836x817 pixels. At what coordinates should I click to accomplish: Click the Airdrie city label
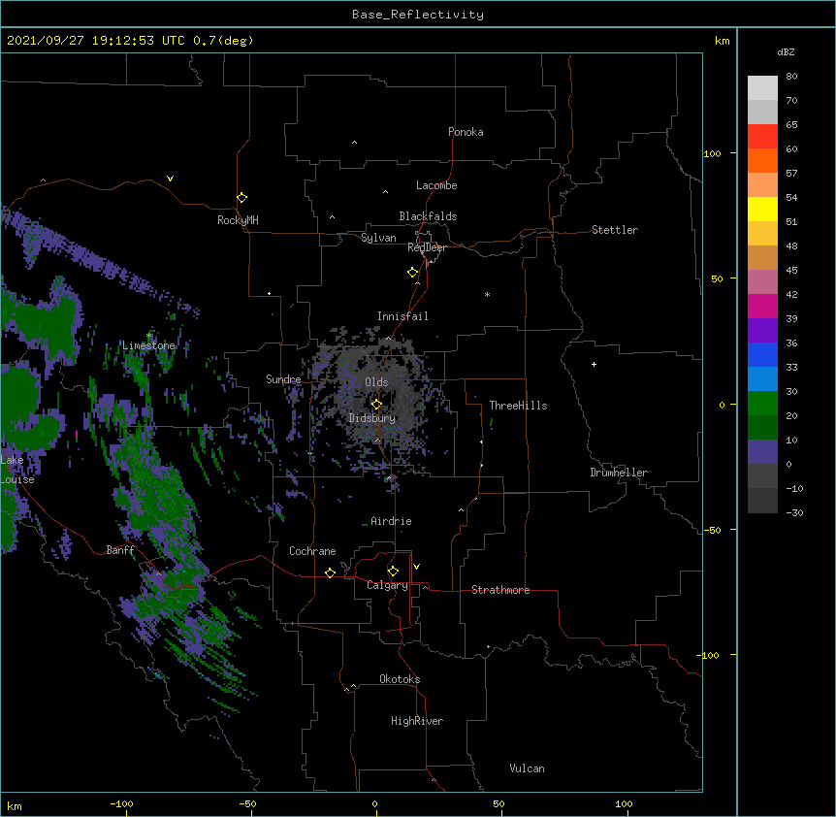pos(391,521)
